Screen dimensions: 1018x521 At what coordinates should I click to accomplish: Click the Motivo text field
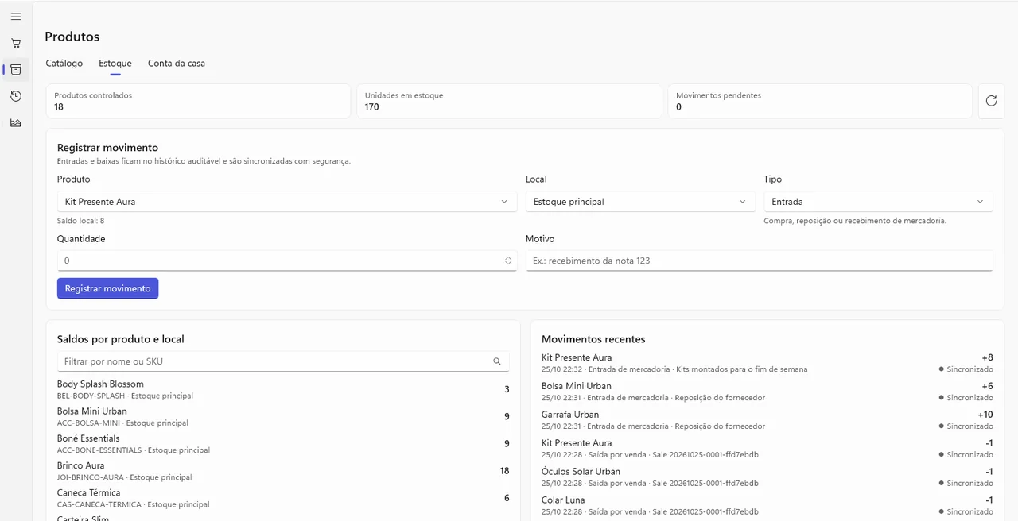point(759,260)
